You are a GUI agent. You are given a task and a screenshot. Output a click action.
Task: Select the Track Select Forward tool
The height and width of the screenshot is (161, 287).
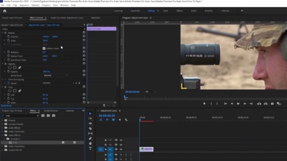(x=90, y=118)
